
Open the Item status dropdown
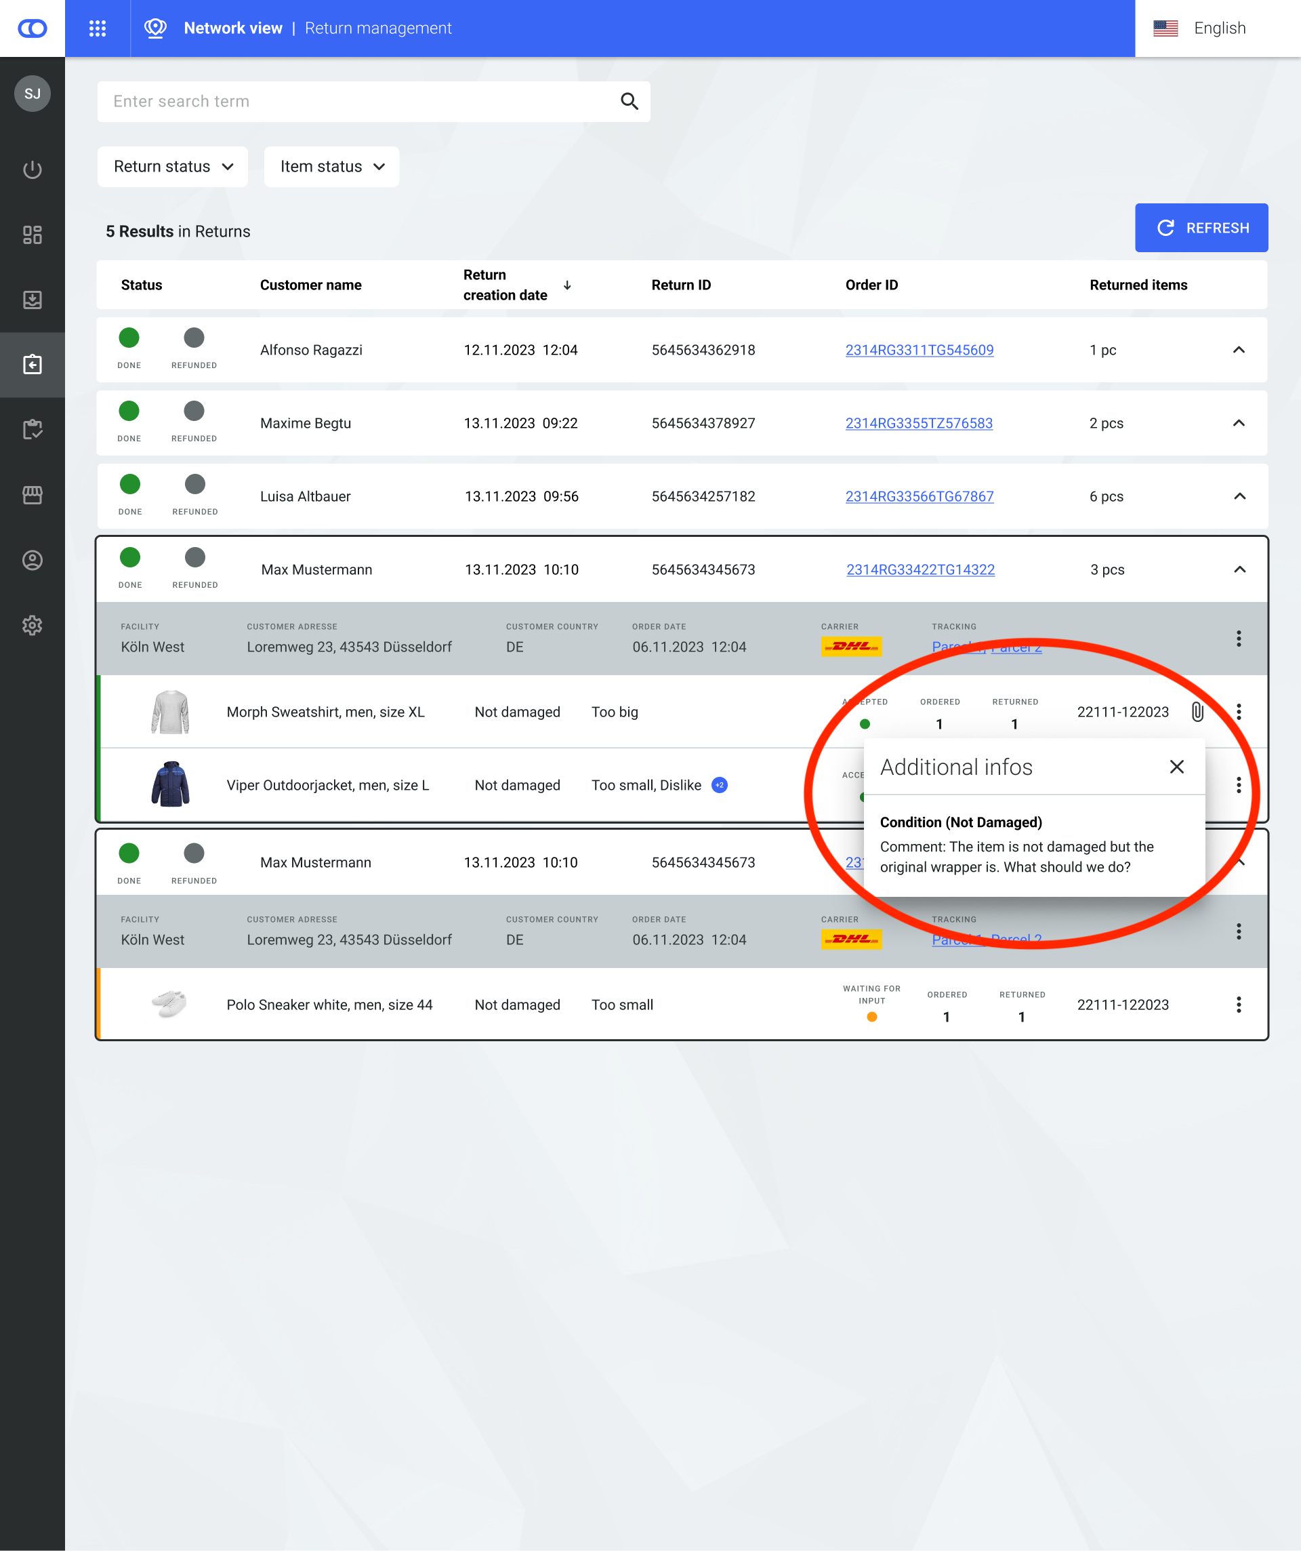(331, 166)
